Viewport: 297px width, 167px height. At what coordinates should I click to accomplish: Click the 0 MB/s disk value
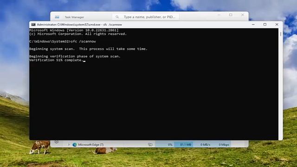click(205, 145)
